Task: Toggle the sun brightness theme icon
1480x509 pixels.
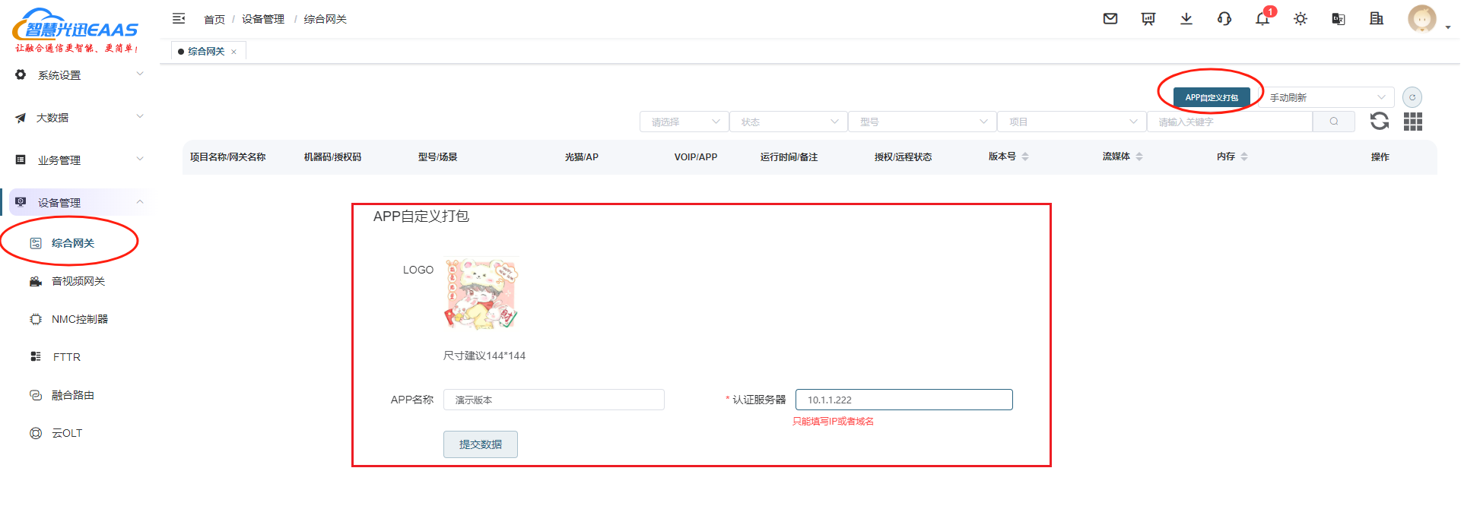Action: click(x=1301, y=19)
